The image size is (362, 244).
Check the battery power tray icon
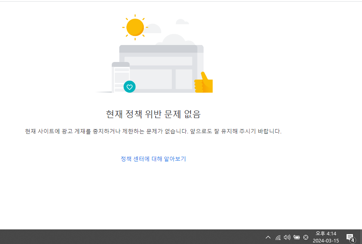click(x=296, y=237)
